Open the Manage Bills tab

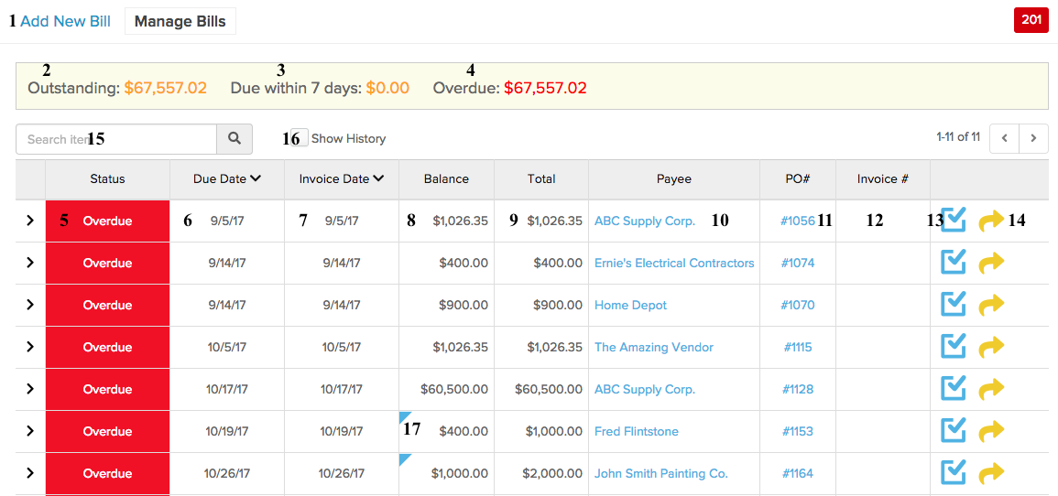[x=180, y=21]
